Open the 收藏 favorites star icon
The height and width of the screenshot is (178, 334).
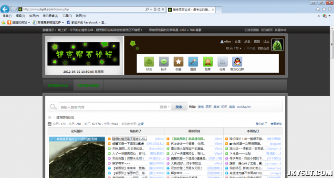click(x=178, y=61)
